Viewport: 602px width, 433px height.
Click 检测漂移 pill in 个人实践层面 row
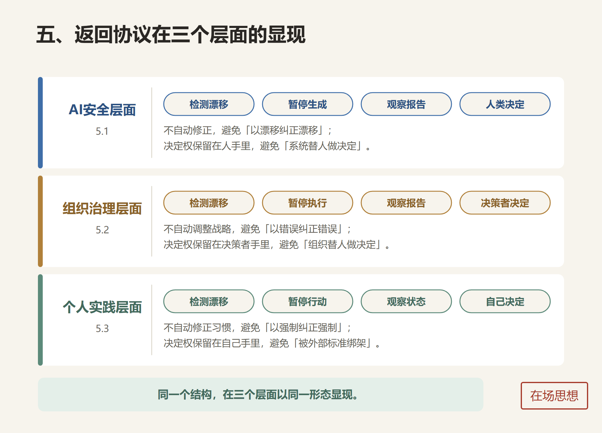(209, 301)
